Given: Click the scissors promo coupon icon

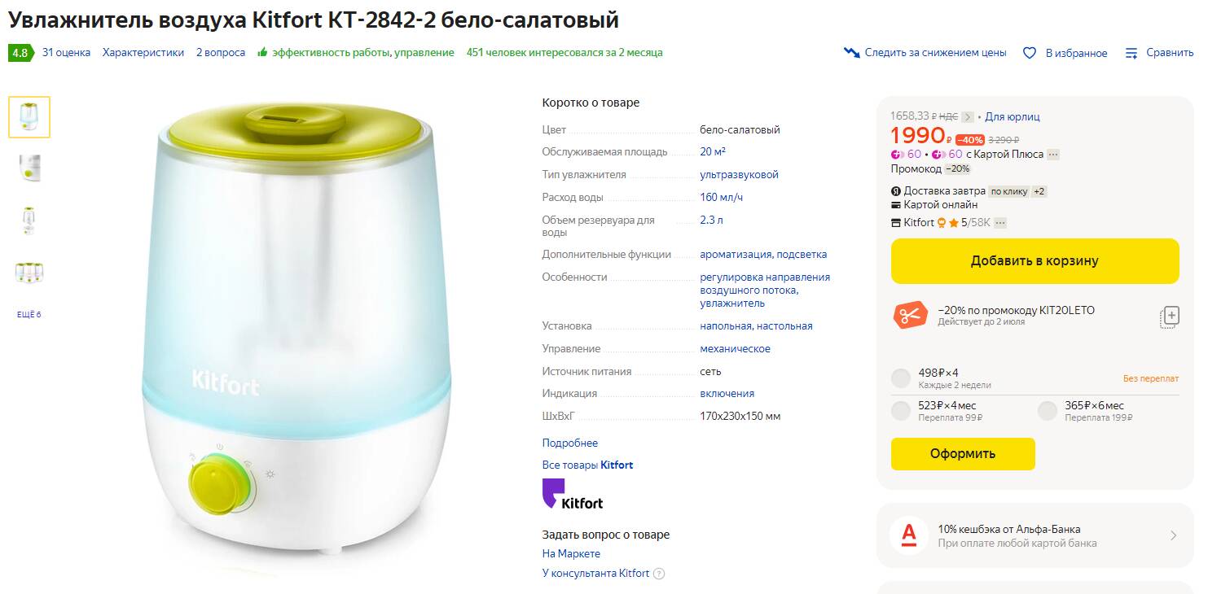Looking at the screenshot, I should pyautogui.click(x=911, y=315).
